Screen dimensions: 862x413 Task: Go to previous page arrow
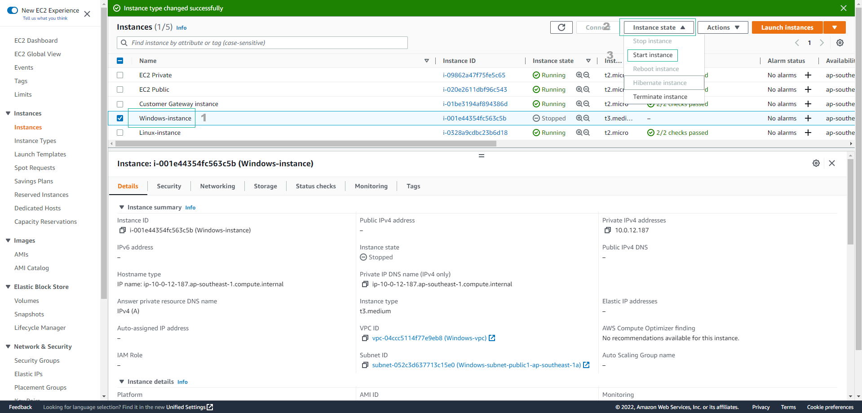(797, 43)
